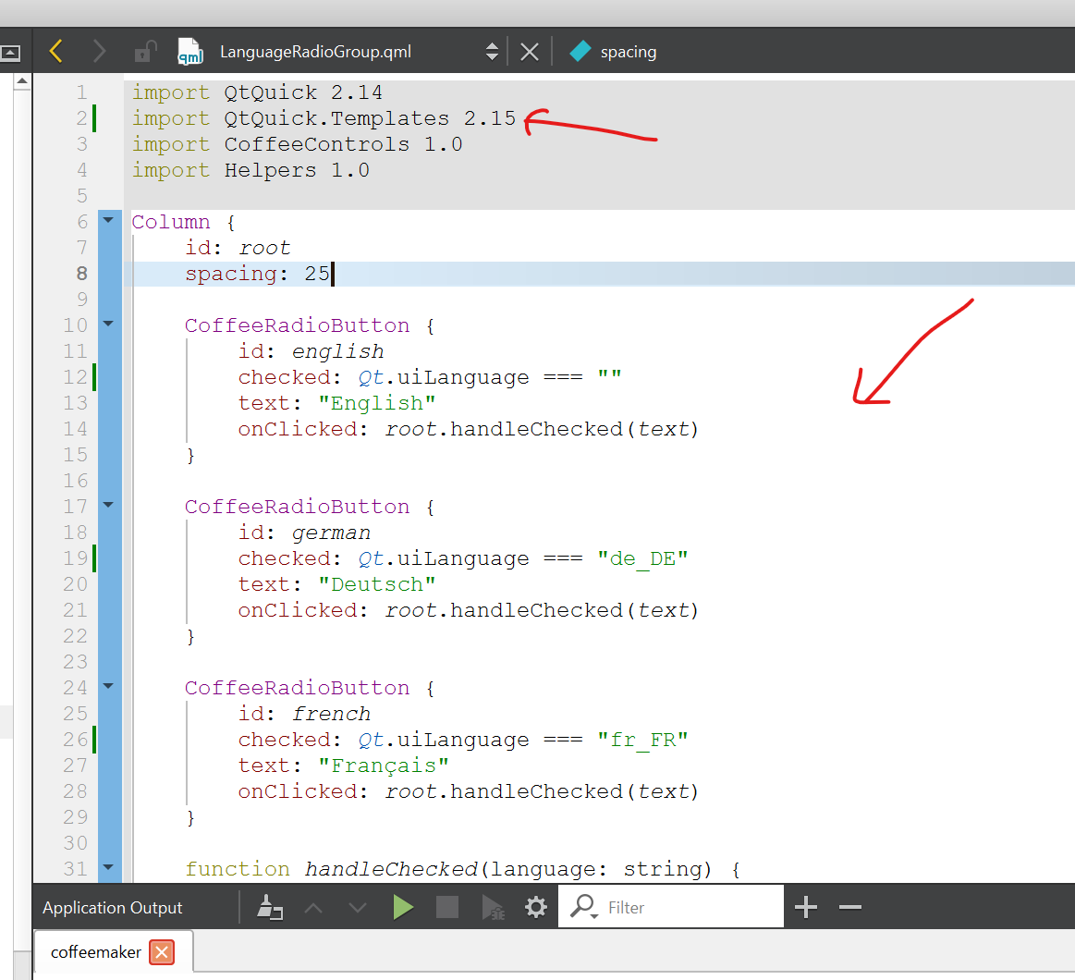Screen dimensions: 1075x980
Task: Zoom in output with plus button
Action: tap(806, 907)
